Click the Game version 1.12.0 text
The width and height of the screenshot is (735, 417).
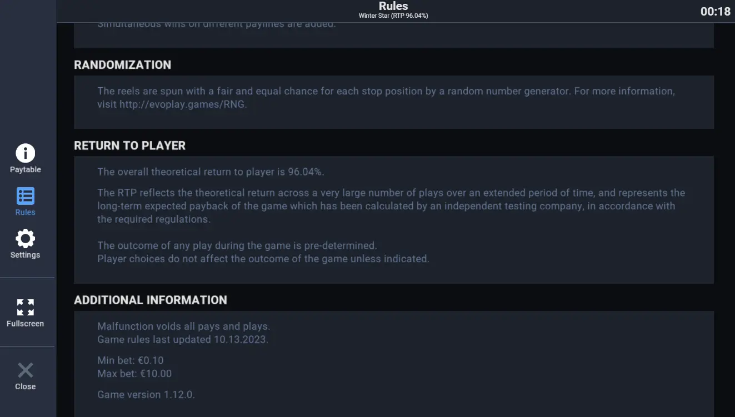[146, 395]
